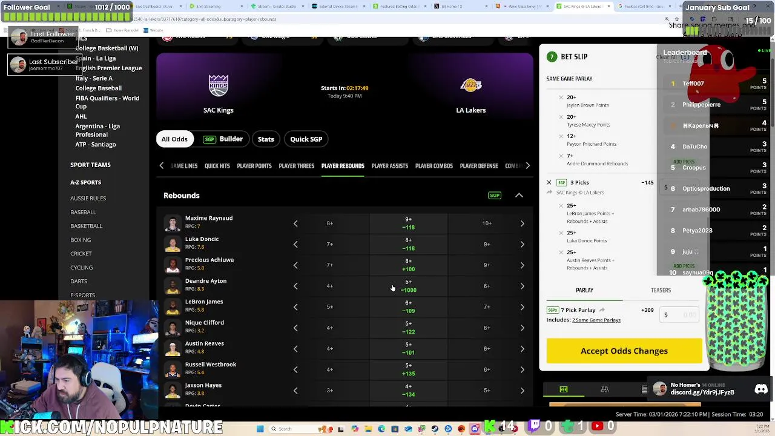Toggle Maxime Raynaud 9+ rebounds at -118
This screenshot has width=775, height=436.
coord(408,223)
